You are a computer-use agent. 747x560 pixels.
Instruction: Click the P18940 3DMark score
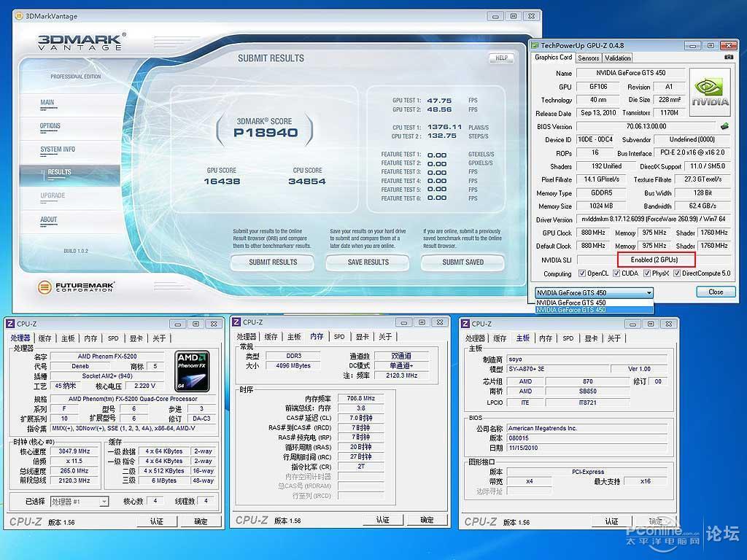pos(266,133)
